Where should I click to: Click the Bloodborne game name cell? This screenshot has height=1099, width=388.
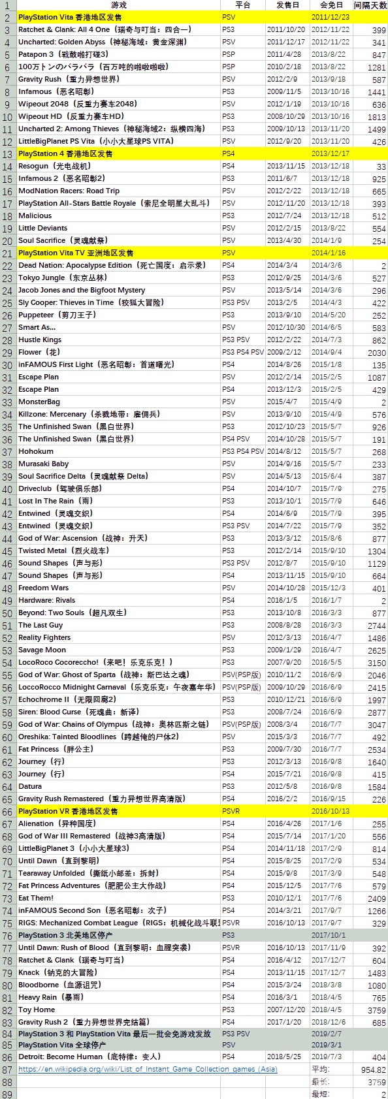click(x=118, y=985)
